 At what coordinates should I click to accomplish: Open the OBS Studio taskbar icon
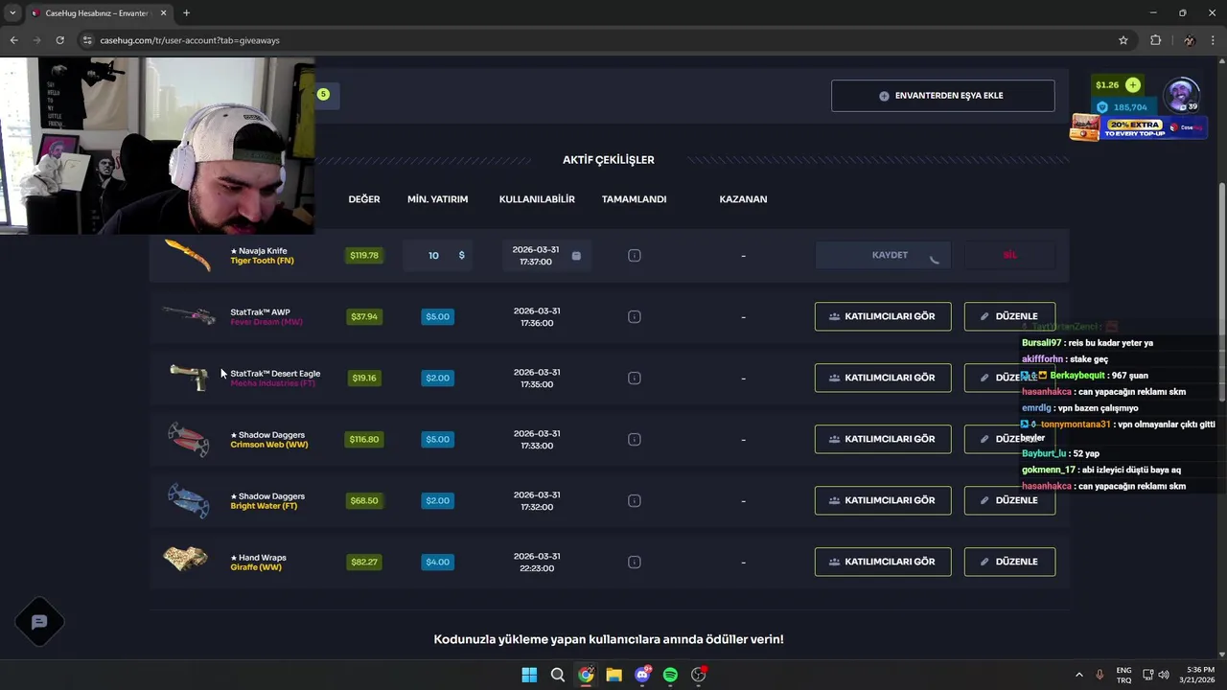tap(699, 675)
